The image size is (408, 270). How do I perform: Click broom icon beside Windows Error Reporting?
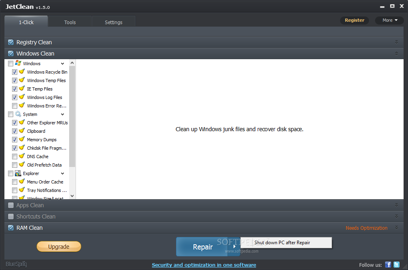pyautogui.click(x=22, y=105)
